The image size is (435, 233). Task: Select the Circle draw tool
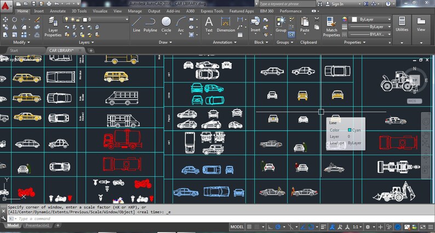click(x=166, y=25)
